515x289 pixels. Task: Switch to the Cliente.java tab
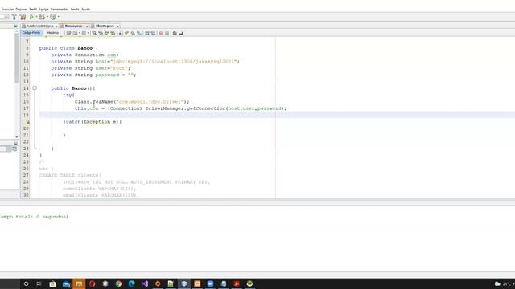[105, 26]
